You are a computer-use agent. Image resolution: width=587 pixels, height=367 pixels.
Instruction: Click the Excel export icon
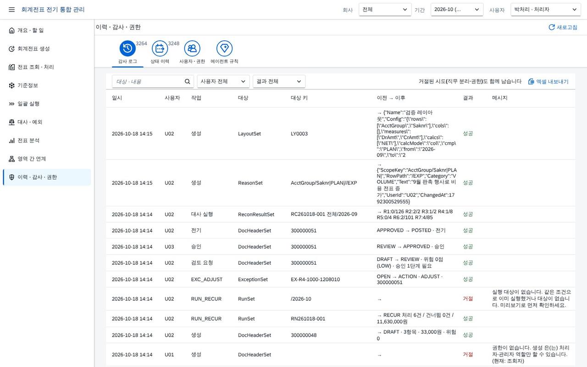point(531,82)
